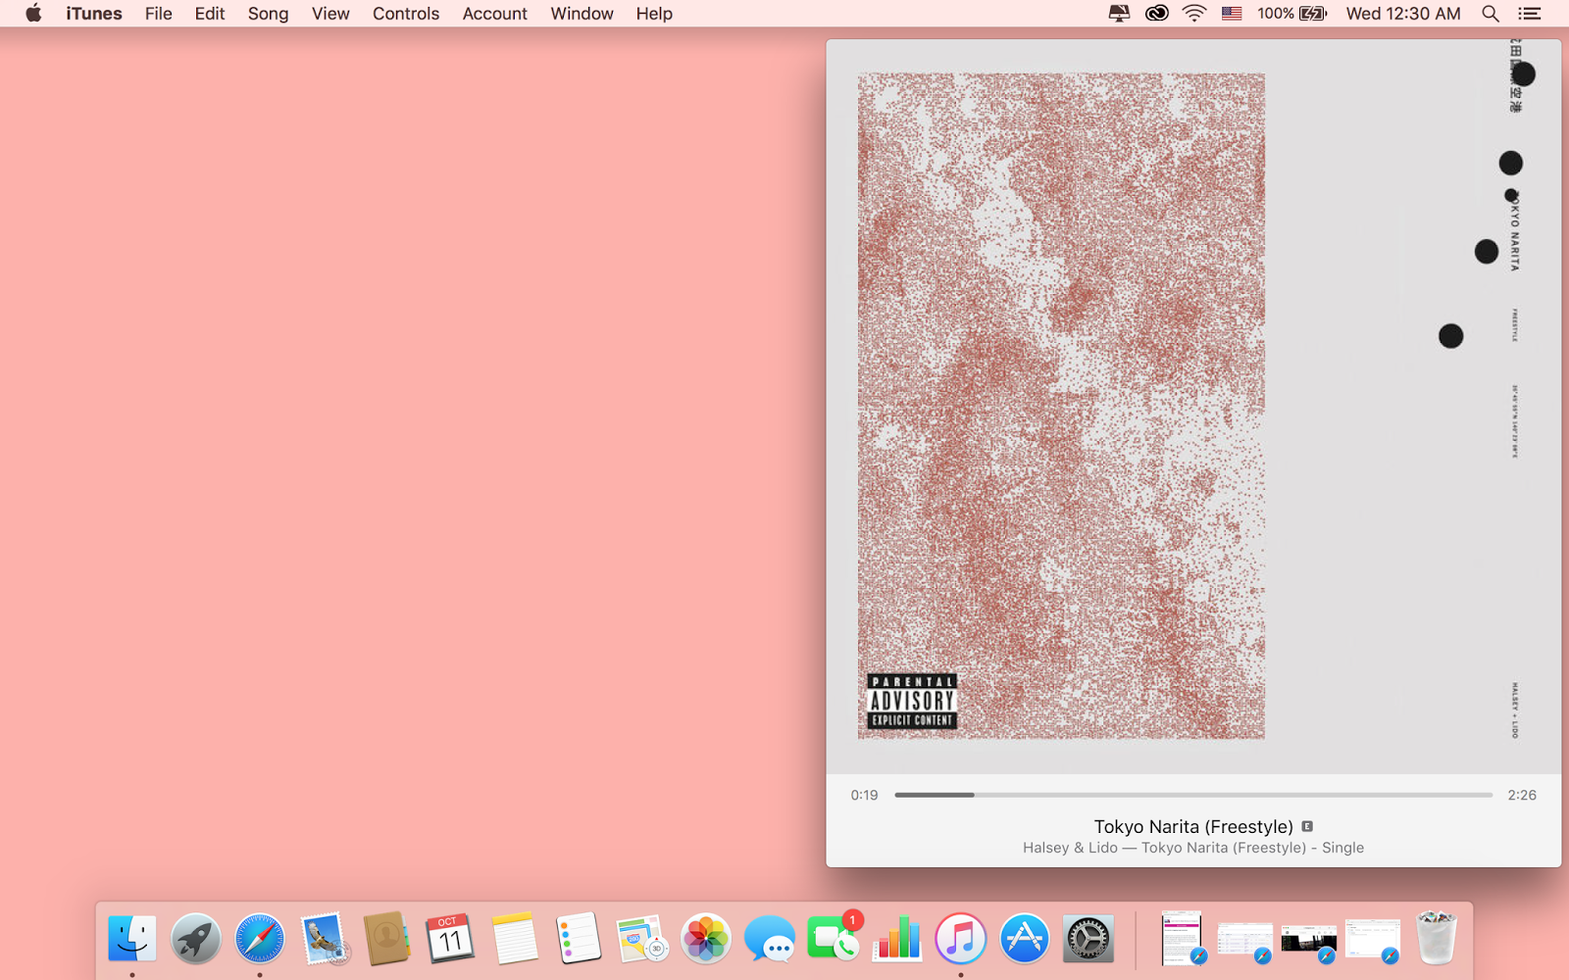The image size is (1569, 980).
Task: Open the Calendar icon showing Oct 11
Action: point(450,939)
